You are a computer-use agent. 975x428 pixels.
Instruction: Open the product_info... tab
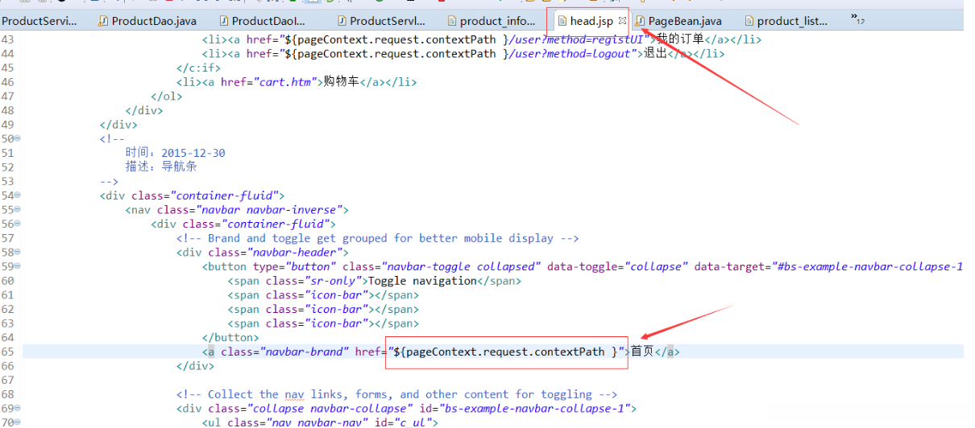[492, 21]
